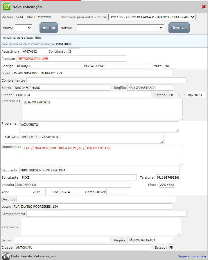The height and width of the screenshot is (260, 210).
Task: Click the Assistência number field
Action: (34, 51)
